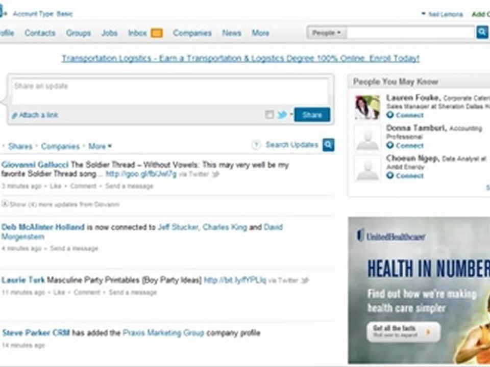
Task: Open the Contacts menu
Action: [x=40, y=33]
